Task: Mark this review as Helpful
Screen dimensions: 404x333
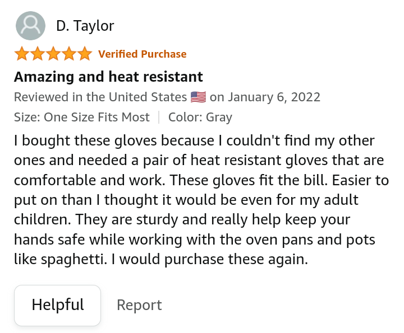Action: pyautogui.click(x=57, y=305)
